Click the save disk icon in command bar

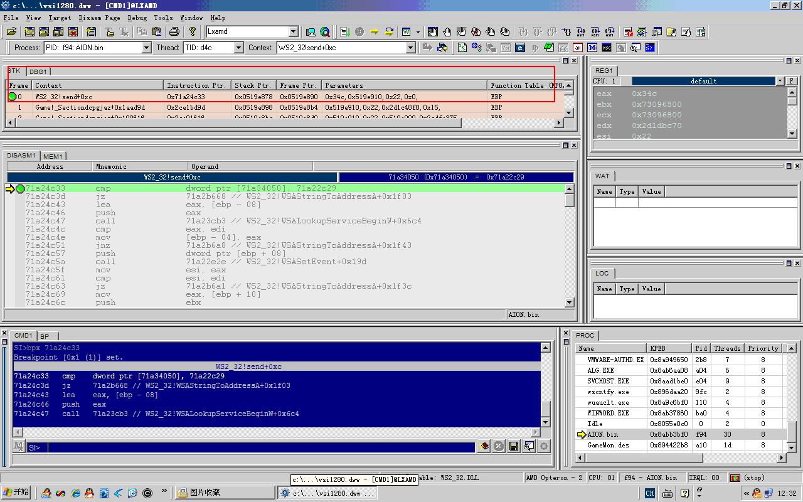[514, 446]
